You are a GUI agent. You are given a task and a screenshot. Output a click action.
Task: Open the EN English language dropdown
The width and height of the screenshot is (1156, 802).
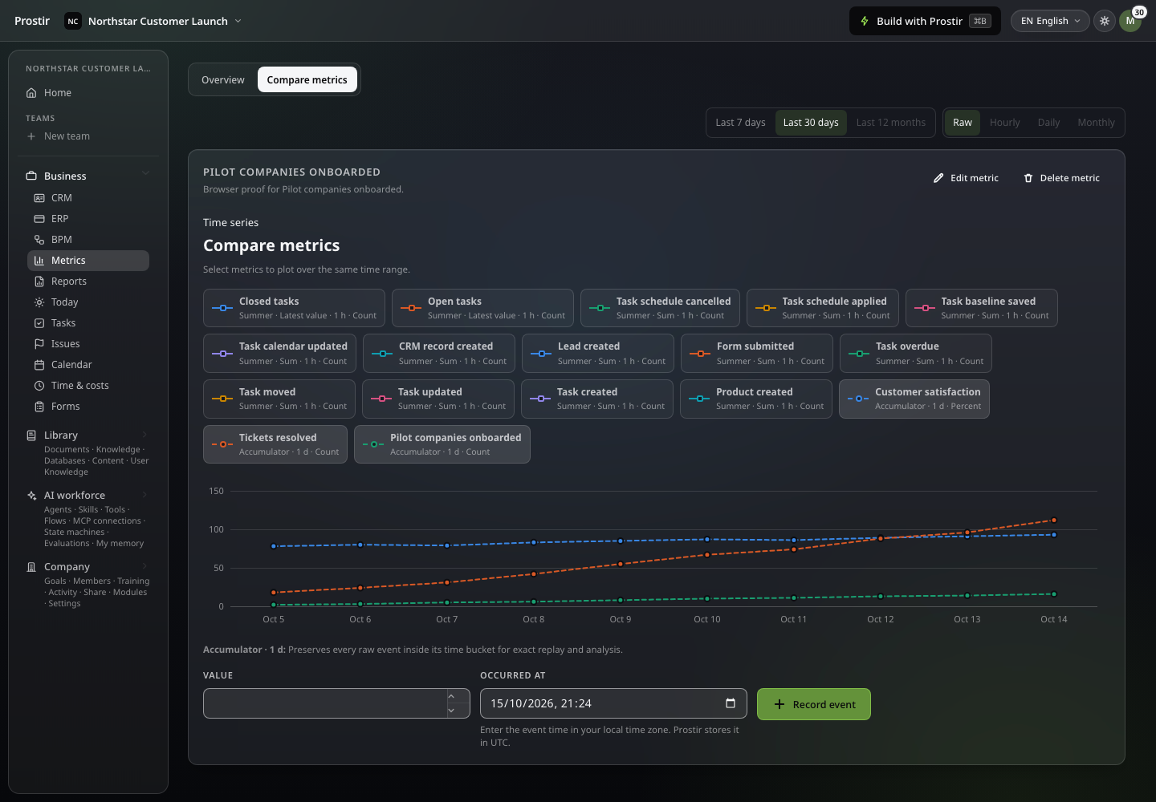[x=1050, y=21]
